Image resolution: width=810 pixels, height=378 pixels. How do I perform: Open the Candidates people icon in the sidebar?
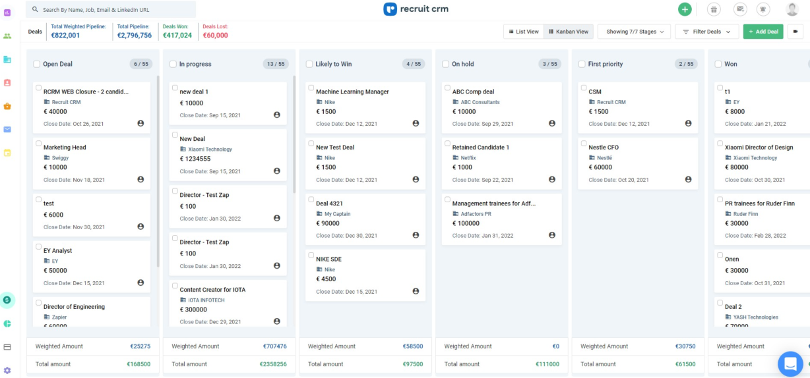pyautogui.click(x=7, y=36)
